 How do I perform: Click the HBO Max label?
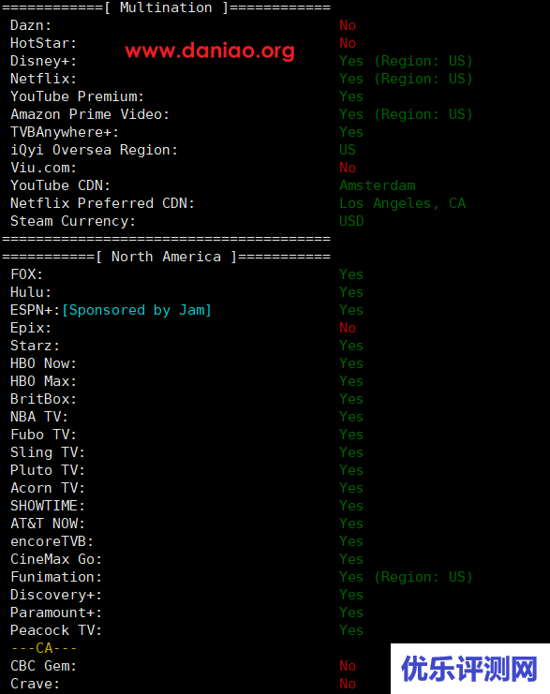(43, 381)
